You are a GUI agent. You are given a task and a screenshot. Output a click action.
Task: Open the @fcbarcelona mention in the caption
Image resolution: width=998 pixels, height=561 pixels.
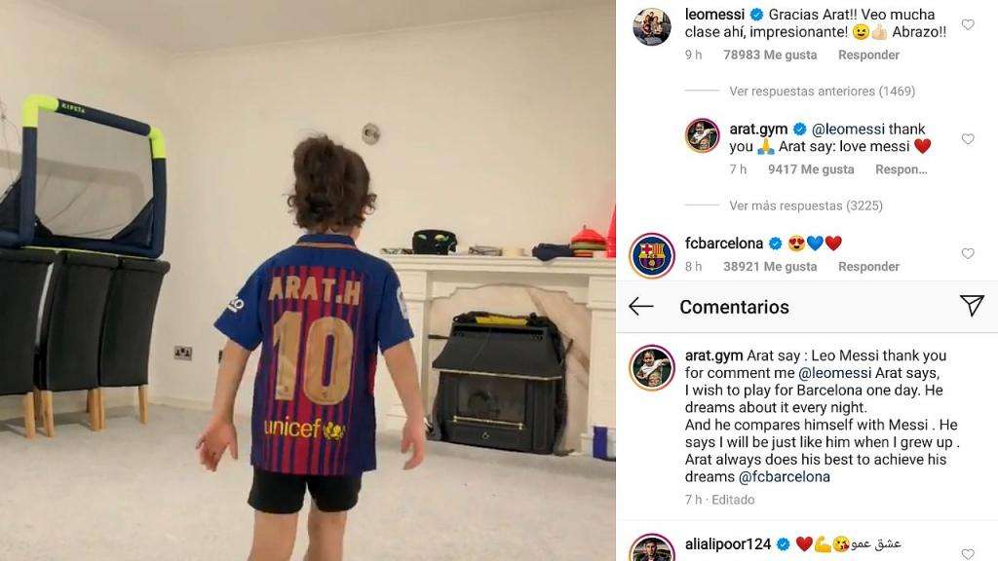[x=784, y=476]
